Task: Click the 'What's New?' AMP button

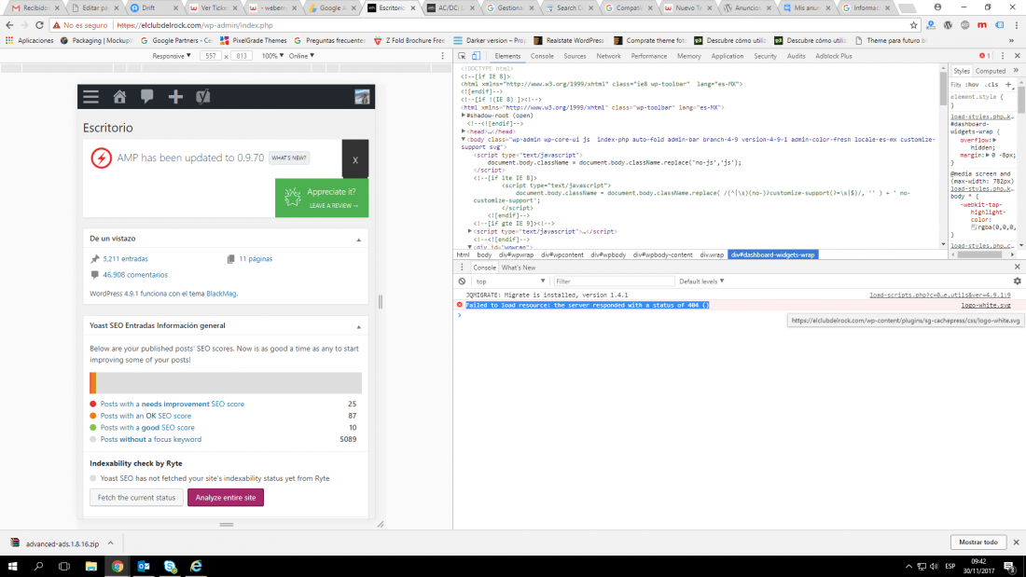Action: click(289, 158)
